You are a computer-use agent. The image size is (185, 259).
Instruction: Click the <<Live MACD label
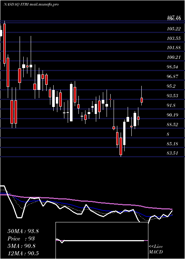pos(156,249)
